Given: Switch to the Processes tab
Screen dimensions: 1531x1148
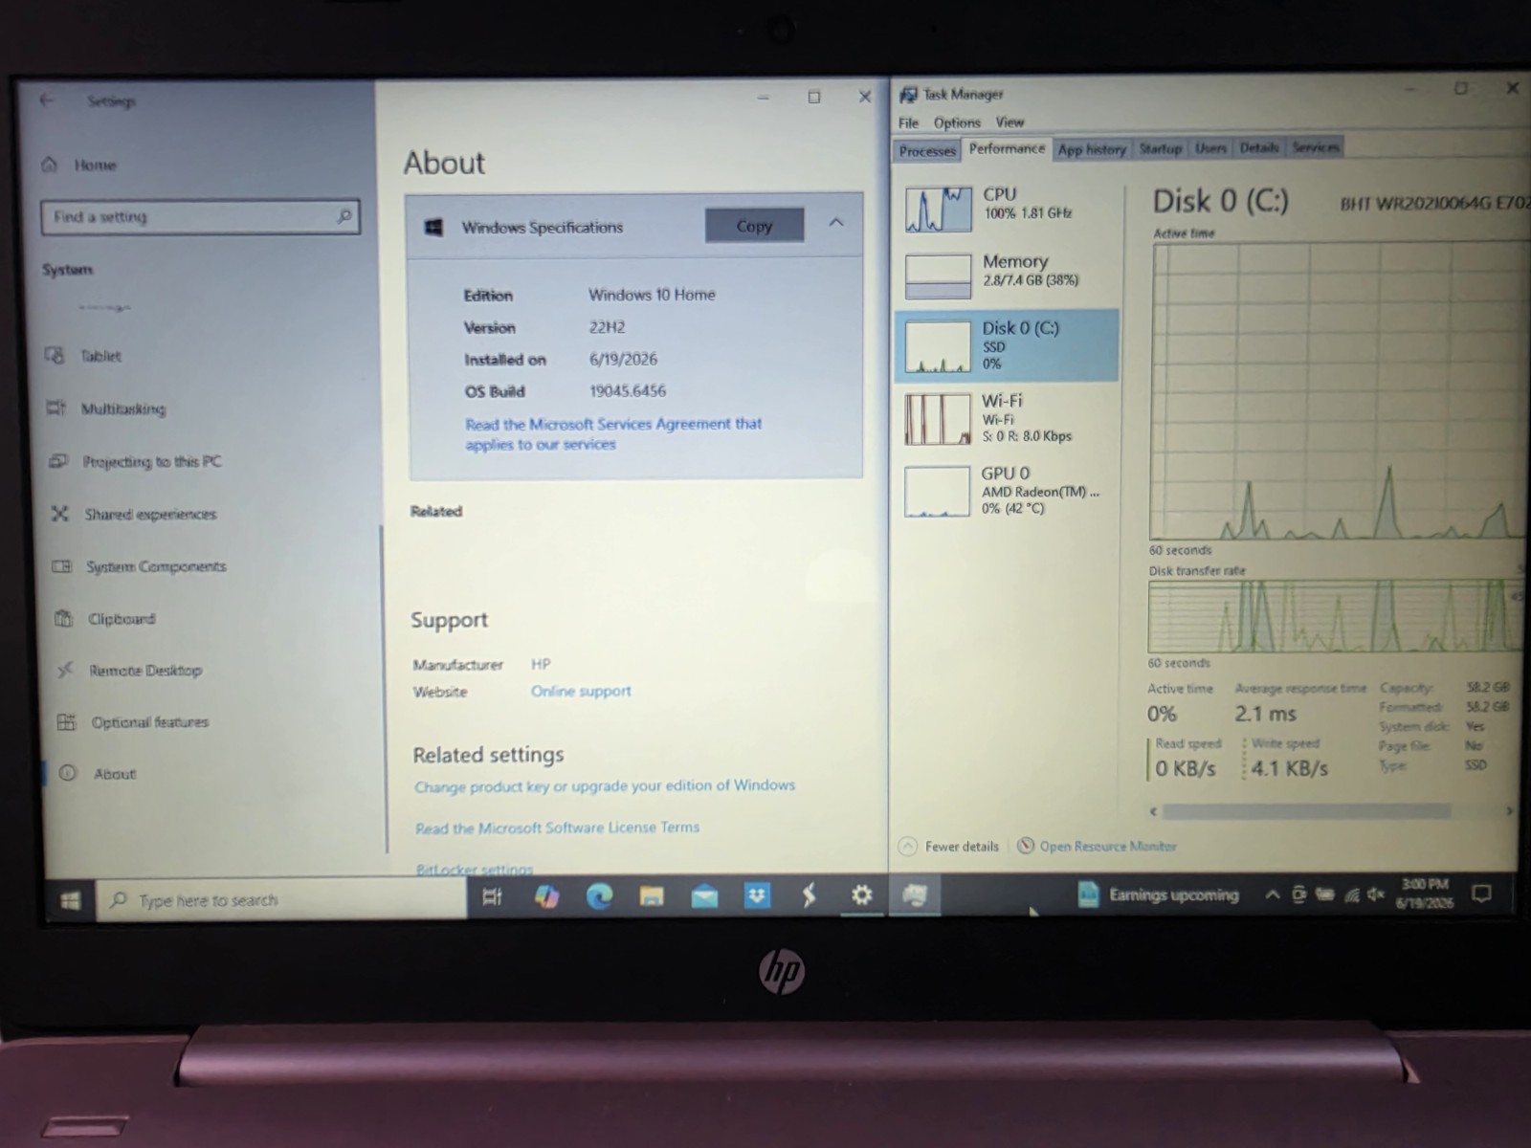Looking at the screenshot, I should point(927,151).
